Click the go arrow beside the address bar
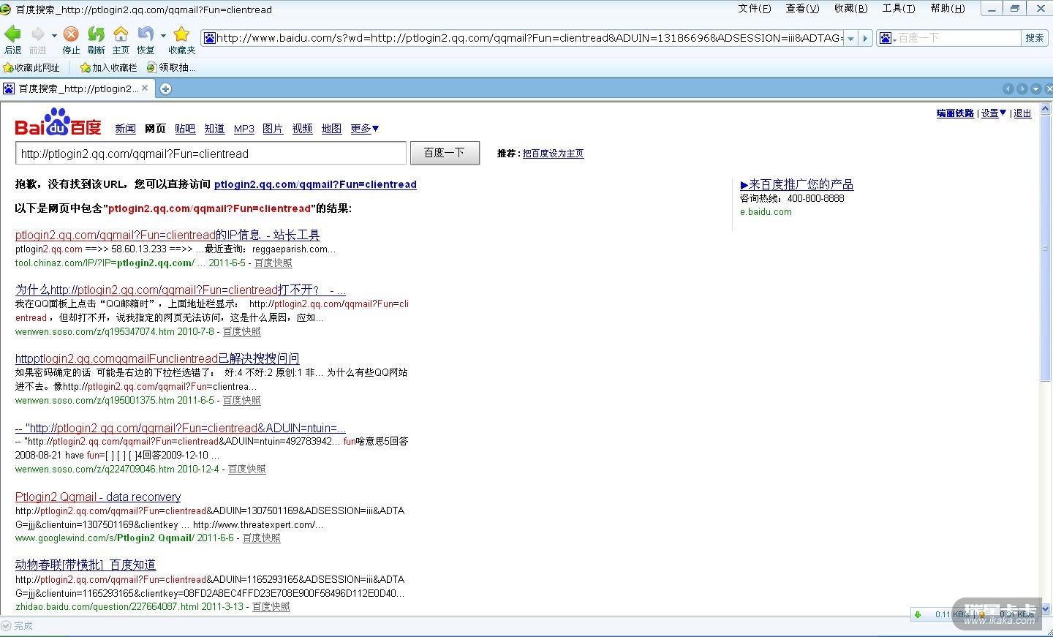 tap(866, 38)
